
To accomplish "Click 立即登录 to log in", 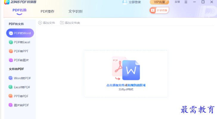I will [135, 2].
